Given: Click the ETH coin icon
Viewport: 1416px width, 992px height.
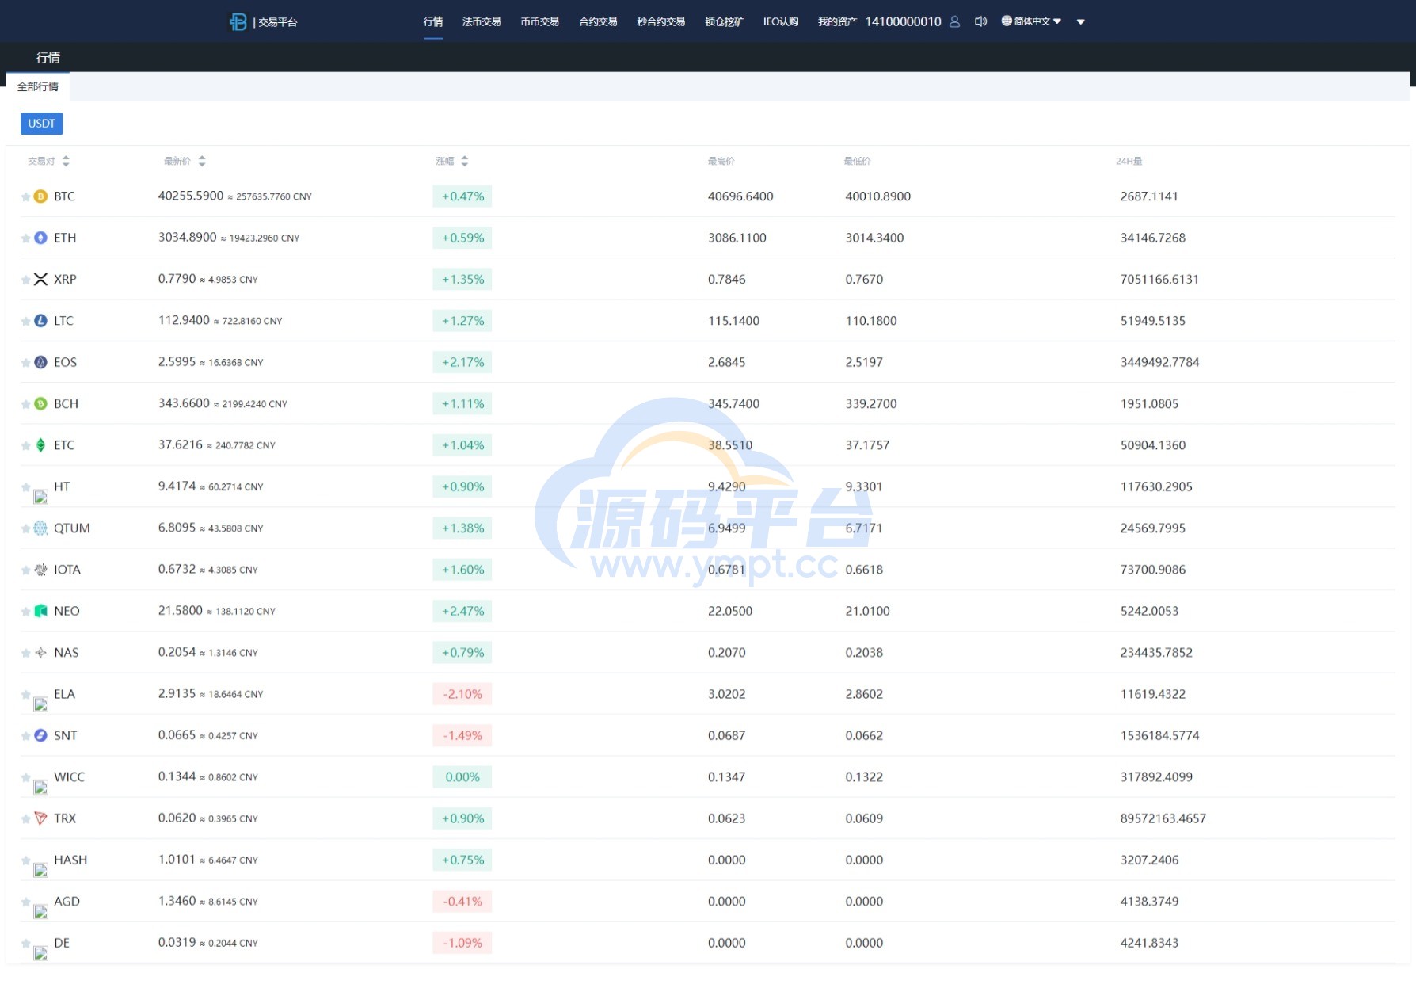Looking at the screenshot, I should pyautogui.click(x=40, y=238).
